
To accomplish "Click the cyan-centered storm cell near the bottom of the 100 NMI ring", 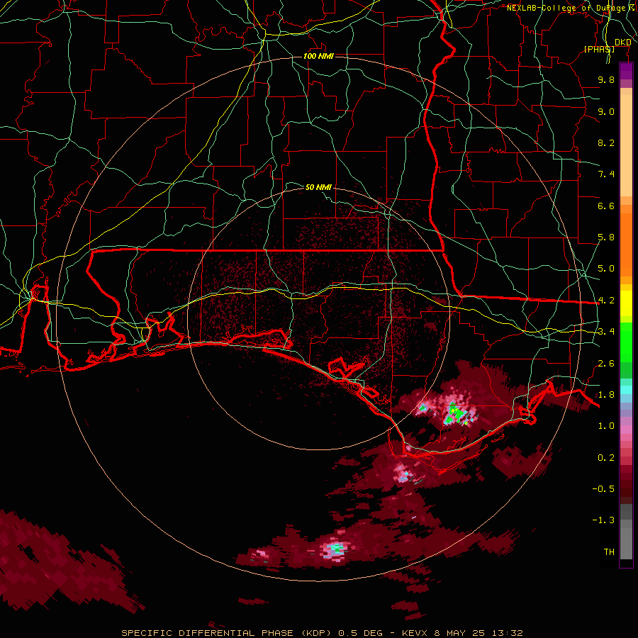I will tap(336, 549).
